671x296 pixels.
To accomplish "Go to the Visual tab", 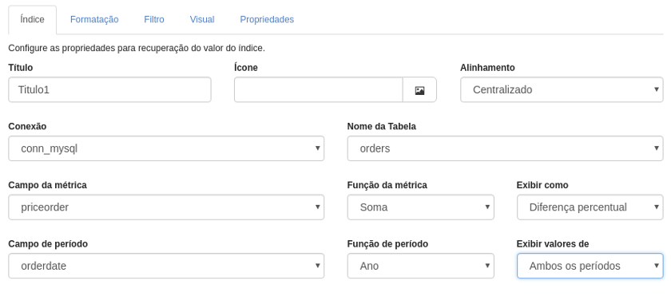I will [202, 20].
